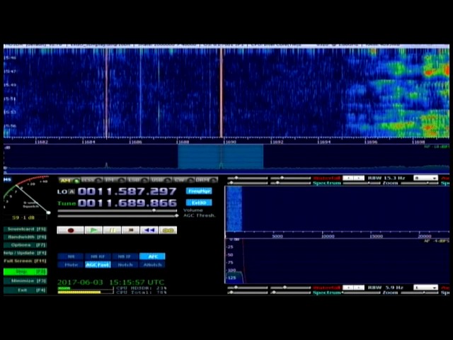
Task: Select ECSS demodulation mode
Action: pos(91,181)
